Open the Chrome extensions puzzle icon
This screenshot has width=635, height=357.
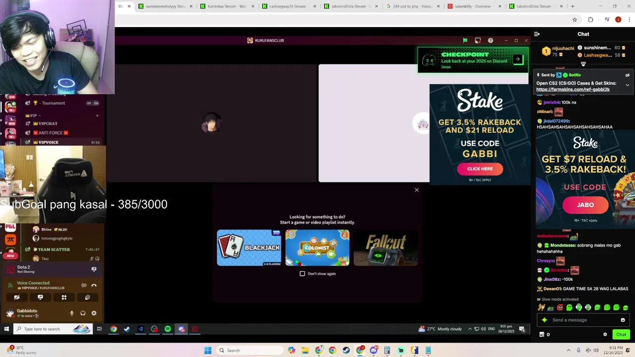590,20
